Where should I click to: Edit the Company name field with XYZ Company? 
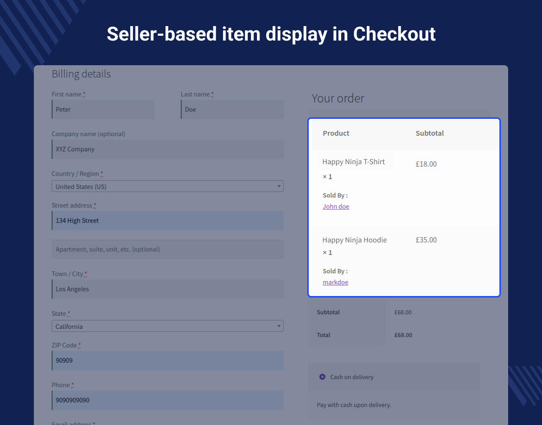click(167, 149)
